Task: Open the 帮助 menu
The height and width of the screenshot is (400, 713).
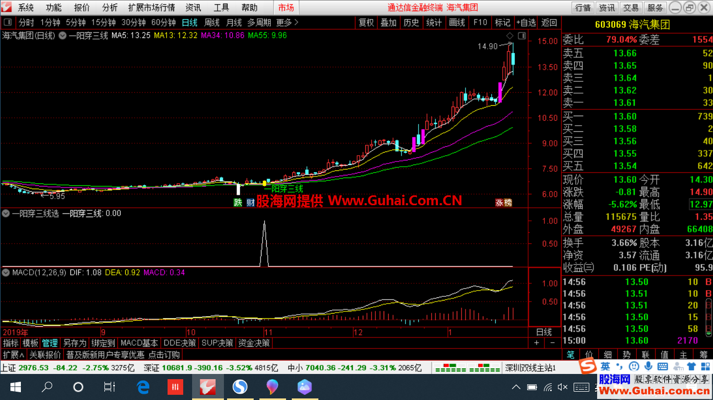Action: (249, 8)
